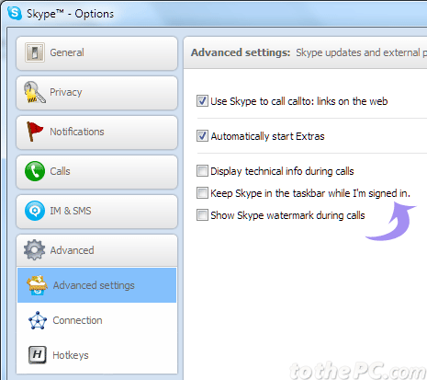Image resolution: width=427 pixels, height=380 pixels.
Task: Click the Advanced gear icon
Action: [x=35, y=250]
